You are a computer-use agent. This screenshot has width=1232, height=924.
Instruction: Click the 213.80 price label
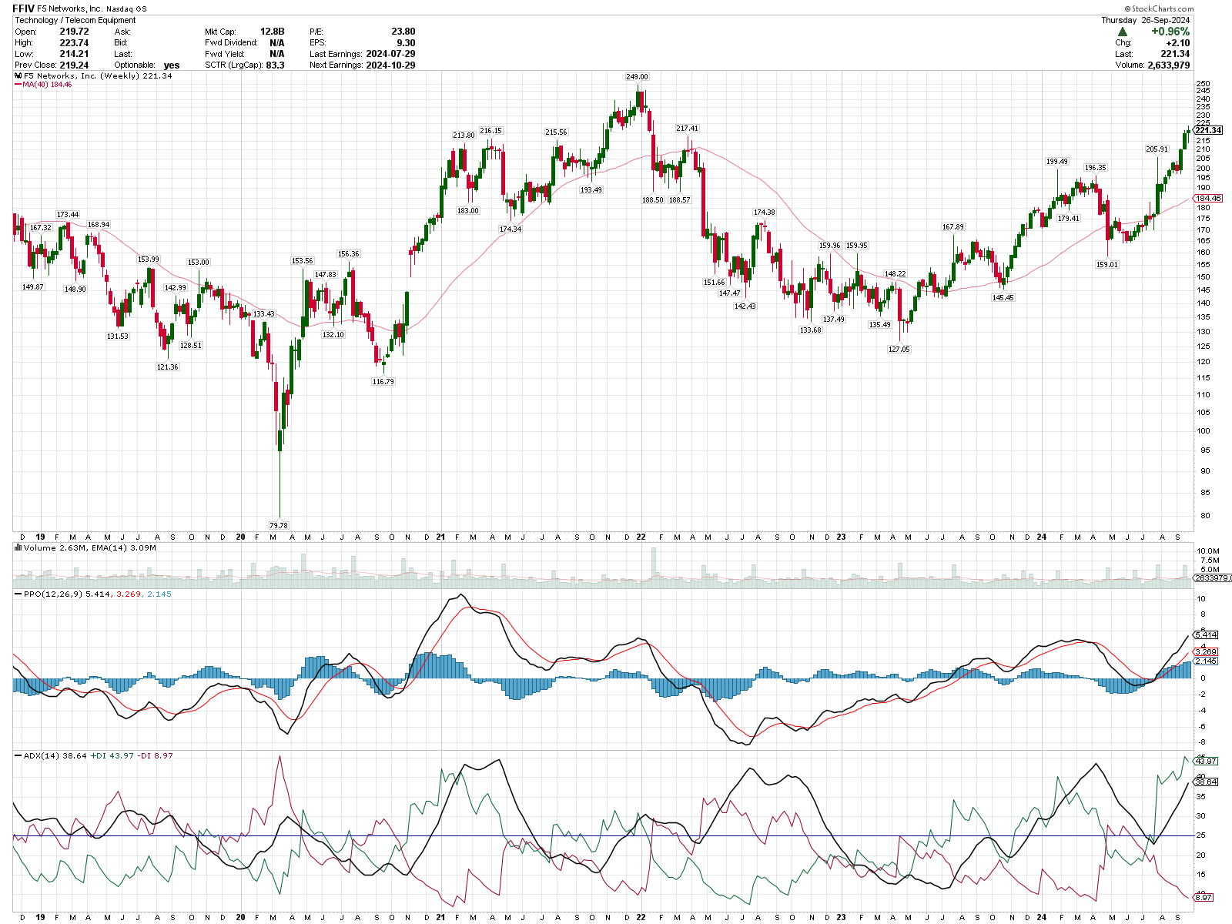point(464,136)
